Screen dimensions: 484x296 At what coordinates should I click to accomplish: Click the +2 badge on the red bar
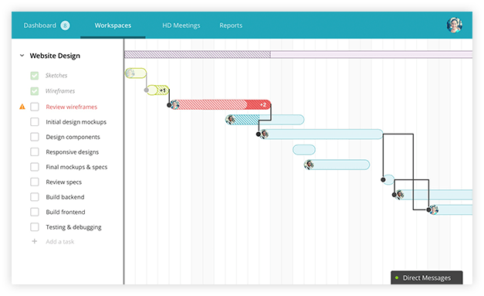(x=263, y=105)
